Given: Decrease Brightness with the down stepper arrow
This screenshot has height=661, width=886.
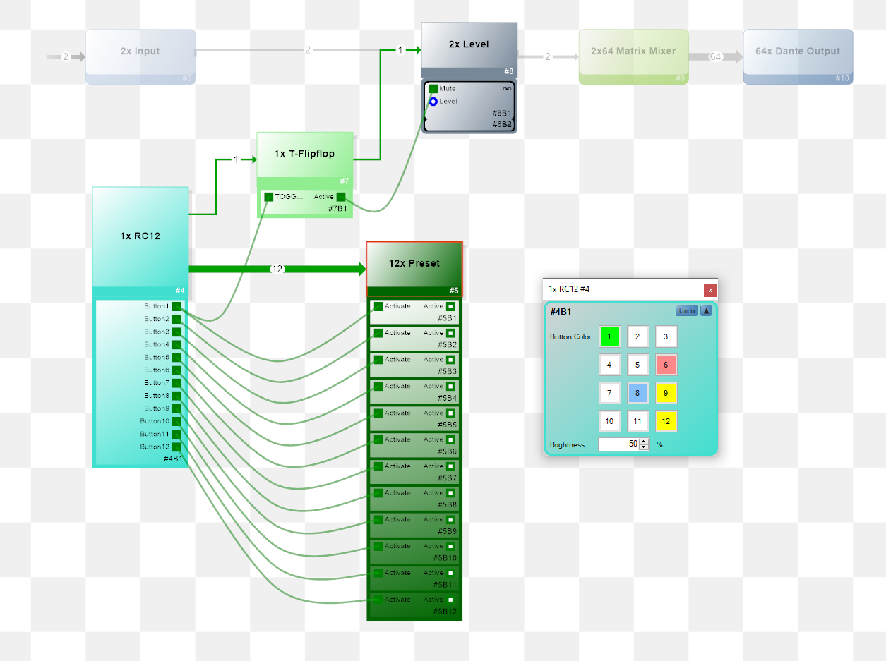Looking at the screenshot, I should tap(644, 447).
